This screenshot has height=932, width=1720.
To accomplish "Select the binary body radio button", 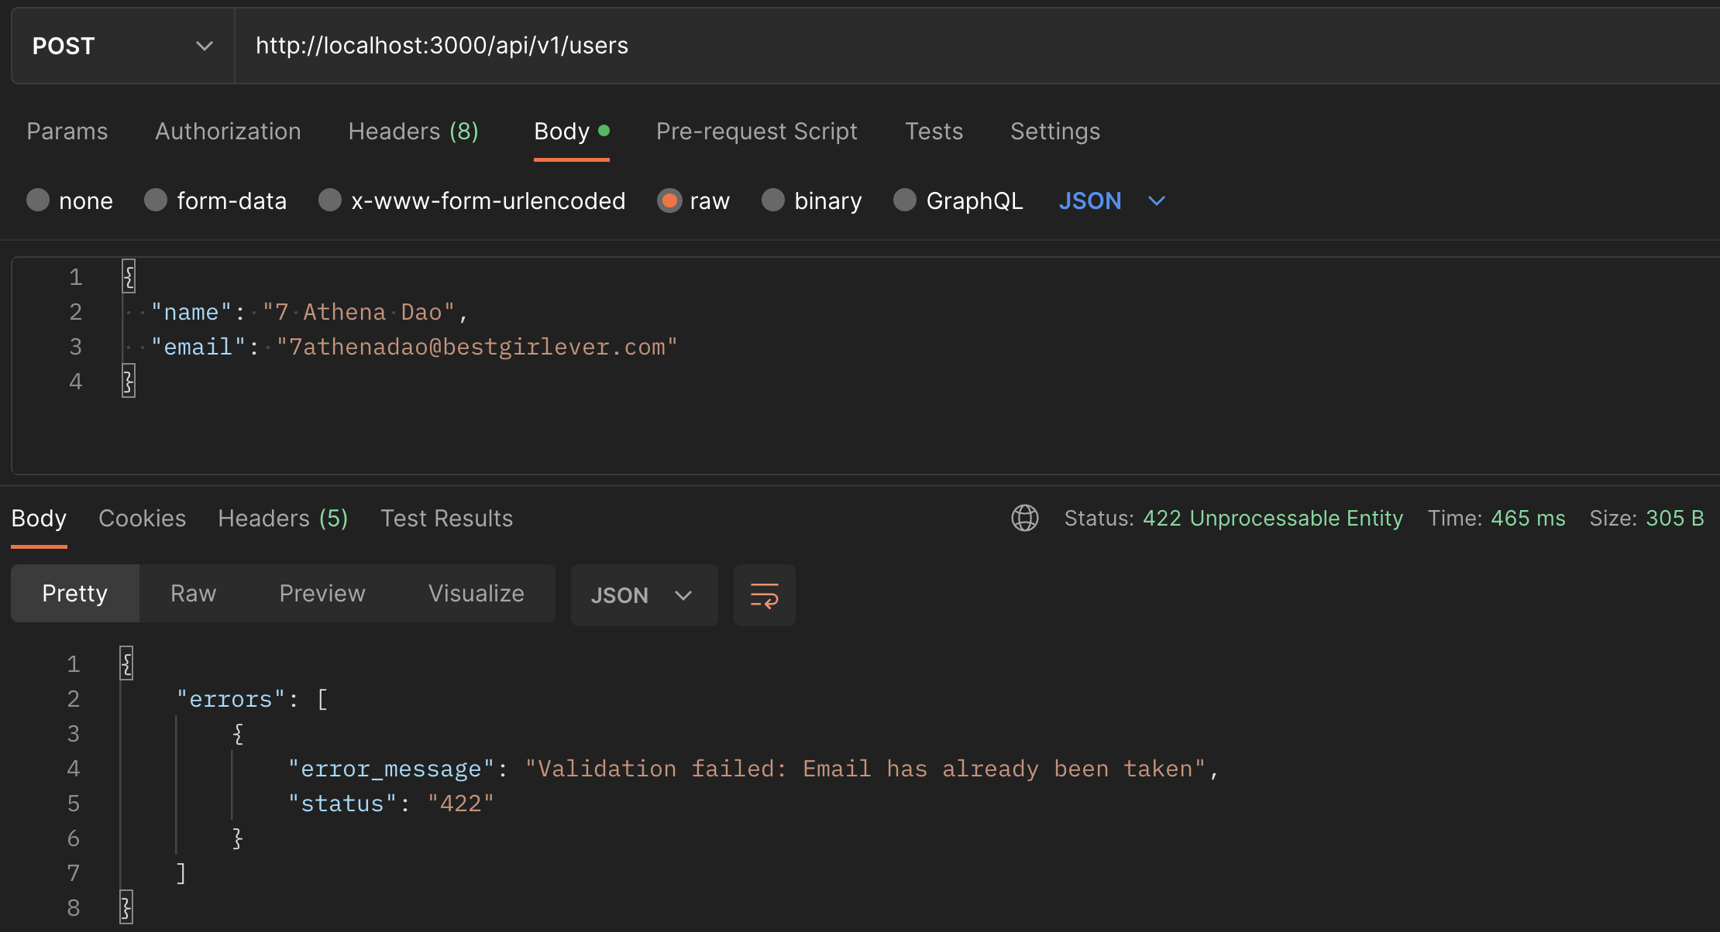I will 772,200.
